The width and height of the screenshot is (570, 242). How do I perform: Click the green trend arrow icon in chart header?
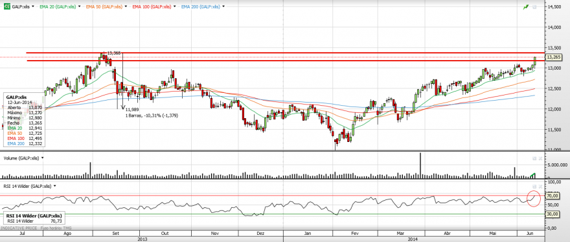[526, 7]
